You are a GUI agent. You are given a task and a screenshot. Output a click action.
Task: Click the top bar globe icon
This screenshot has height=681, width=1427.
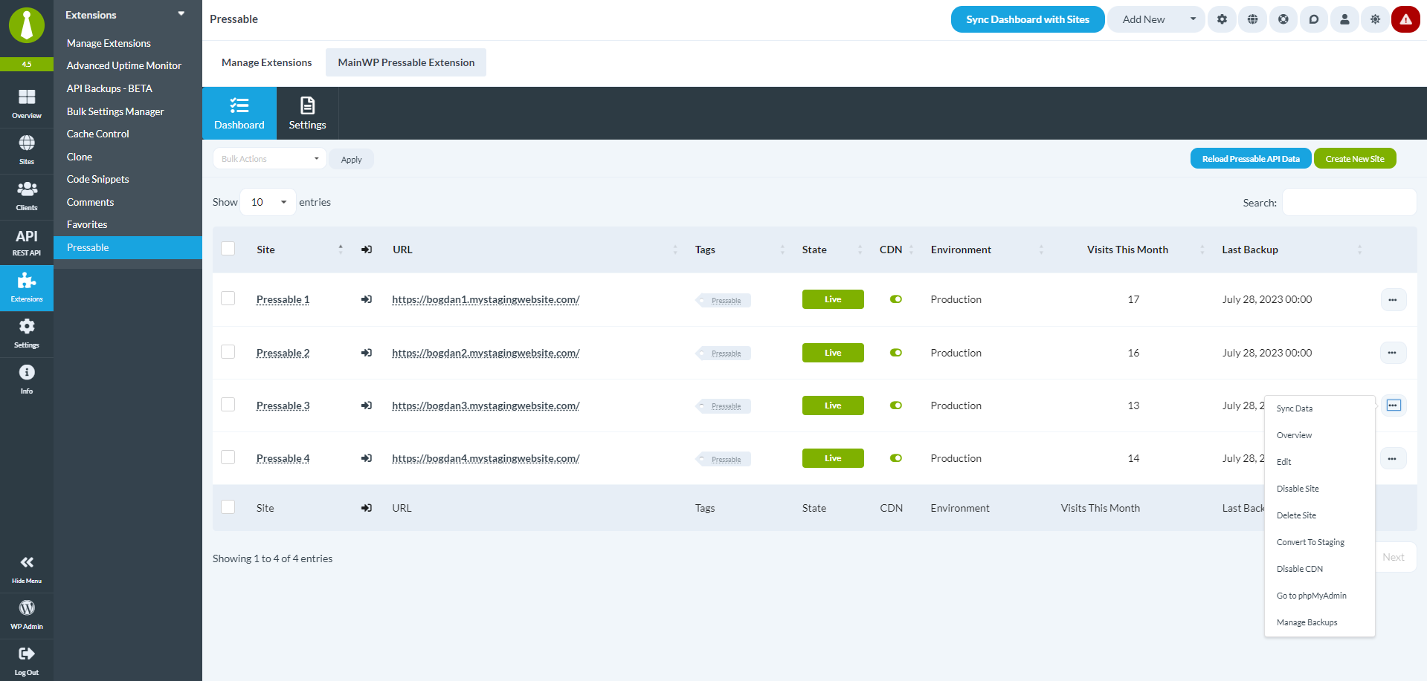click(x=1253, y=19)
